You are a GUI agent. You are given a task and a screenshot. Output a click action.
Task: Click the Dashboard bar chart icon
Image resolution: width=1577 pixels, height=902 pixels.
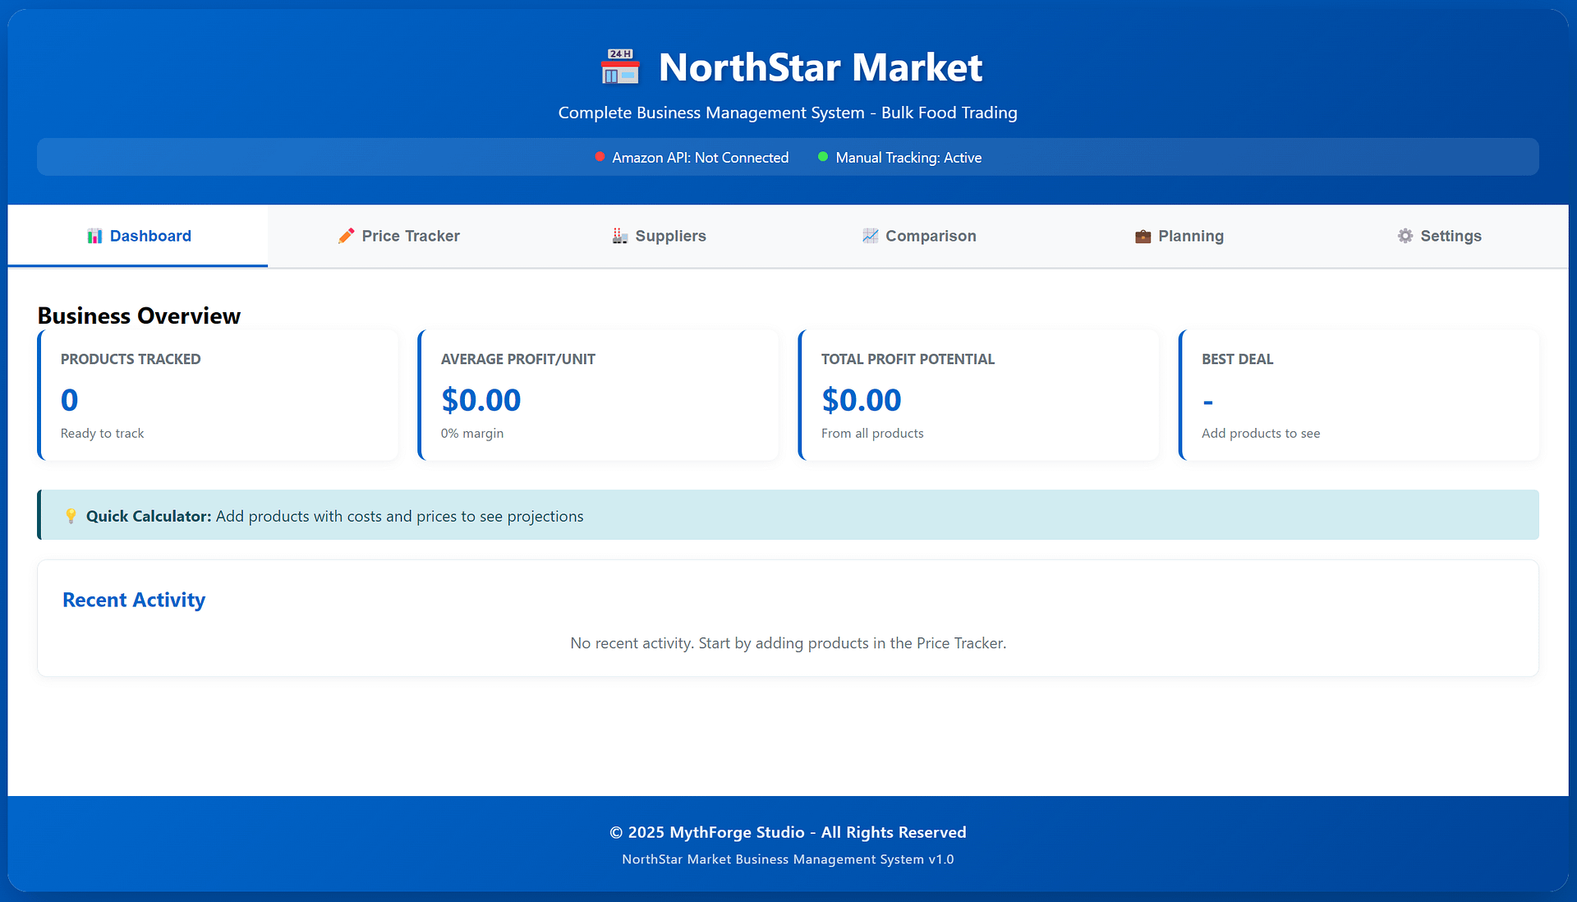pos(94,237)
